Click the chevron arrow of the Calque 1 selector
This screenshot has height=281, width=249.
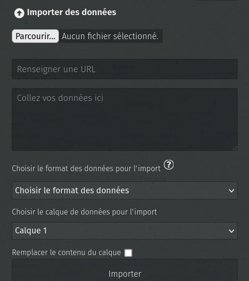[x=232, y=231]
